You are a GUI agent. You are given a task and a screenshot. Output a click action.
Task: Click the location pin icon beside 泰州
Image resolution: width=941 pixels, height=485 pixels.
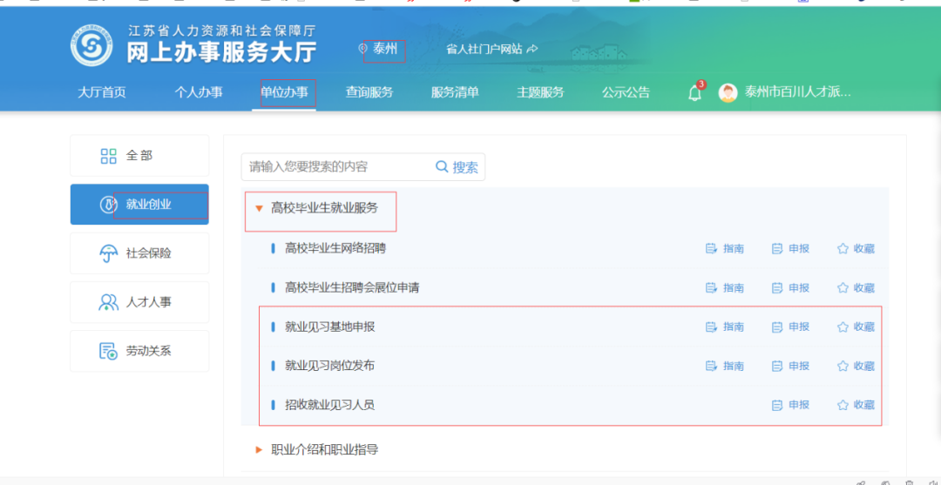pos(362,50)
